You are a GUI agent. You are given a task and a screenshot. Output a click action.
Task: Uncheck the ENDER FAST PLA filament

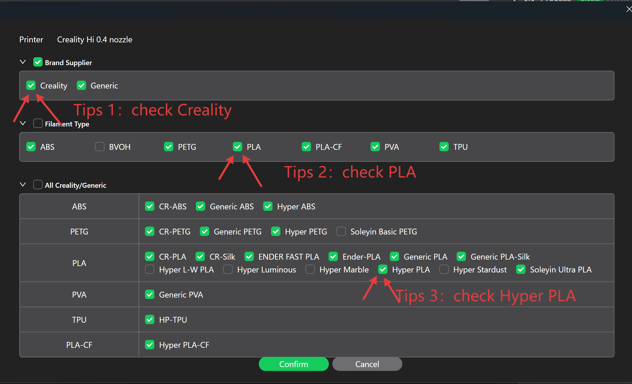coord(249,257)
